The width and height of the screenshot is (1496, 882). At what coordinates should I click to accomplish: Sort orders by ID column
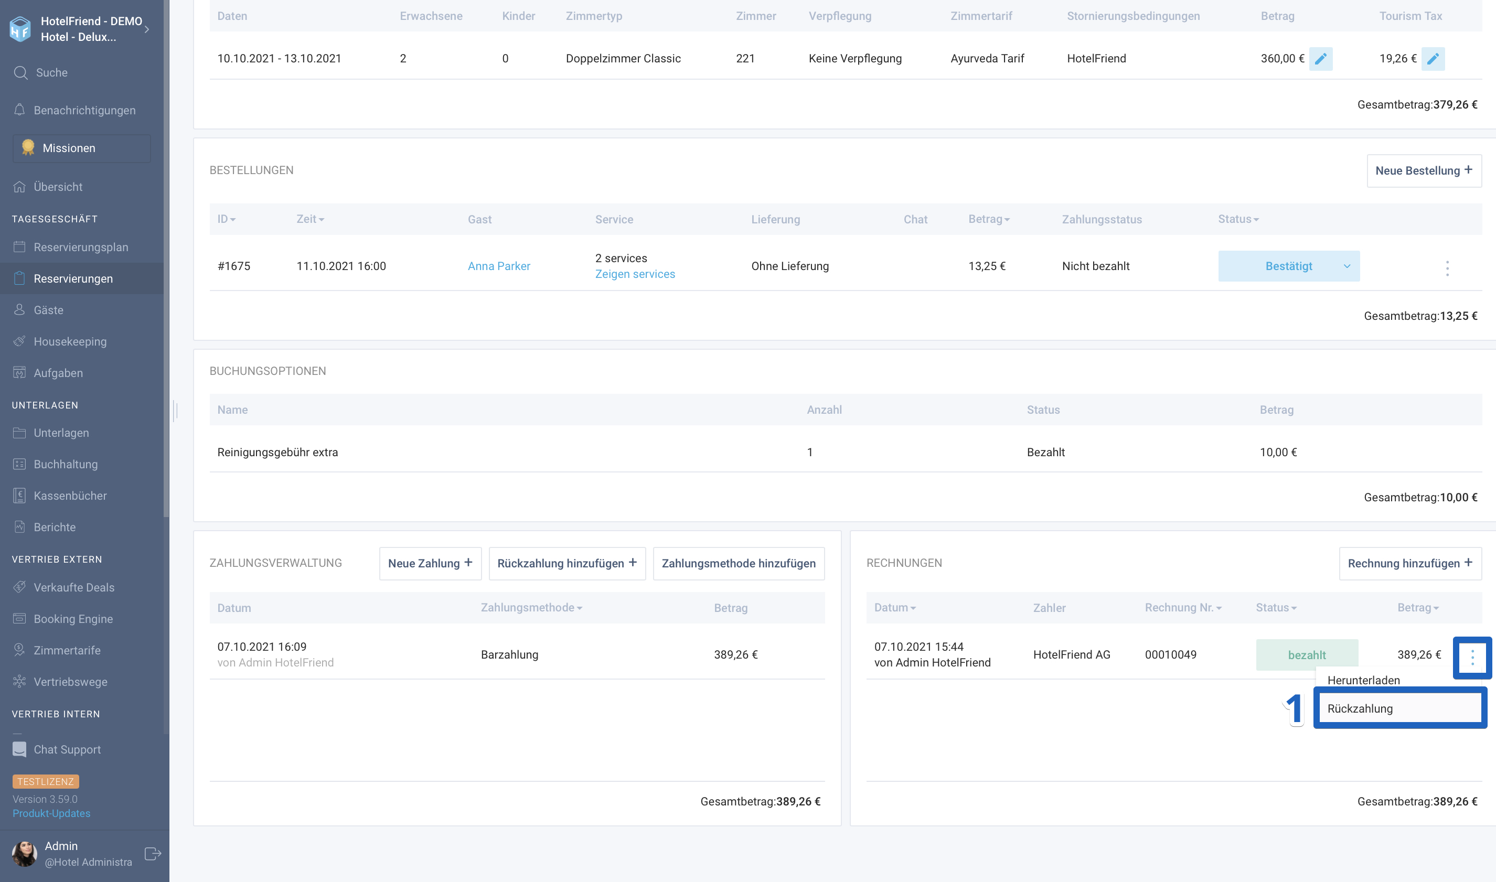pyautogui.click(x=227, y=219)
